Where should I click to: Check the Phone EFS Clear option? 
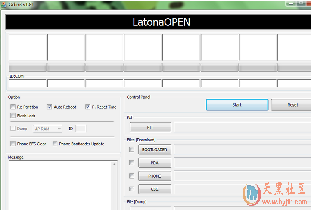tap(13, 144)
